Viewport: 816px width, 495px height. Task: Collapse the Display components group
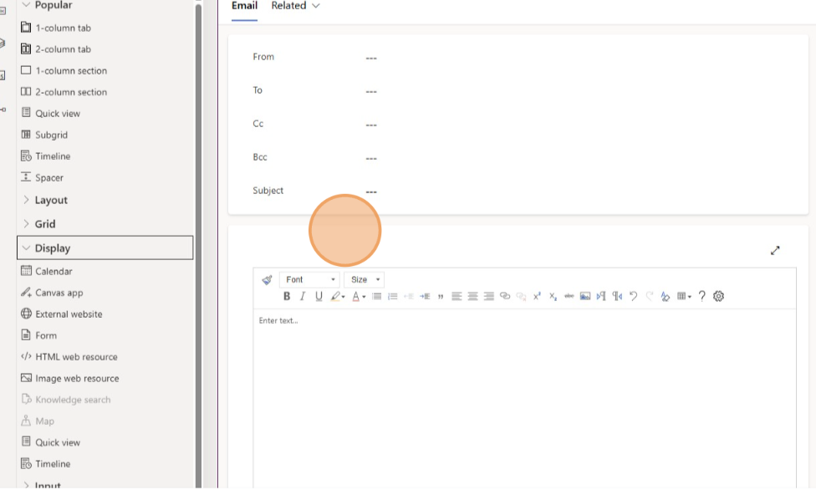[x=105, y=248]
